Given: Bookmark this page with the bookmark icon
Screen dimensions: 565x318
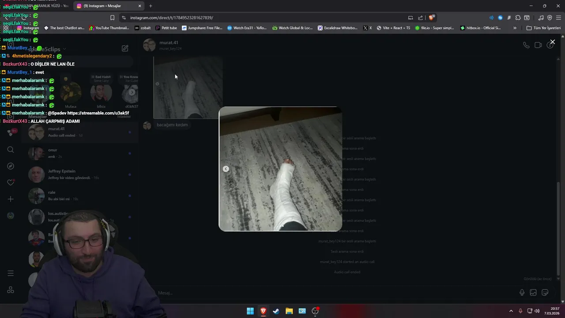Looking at the screenshot, I should 112,18.
